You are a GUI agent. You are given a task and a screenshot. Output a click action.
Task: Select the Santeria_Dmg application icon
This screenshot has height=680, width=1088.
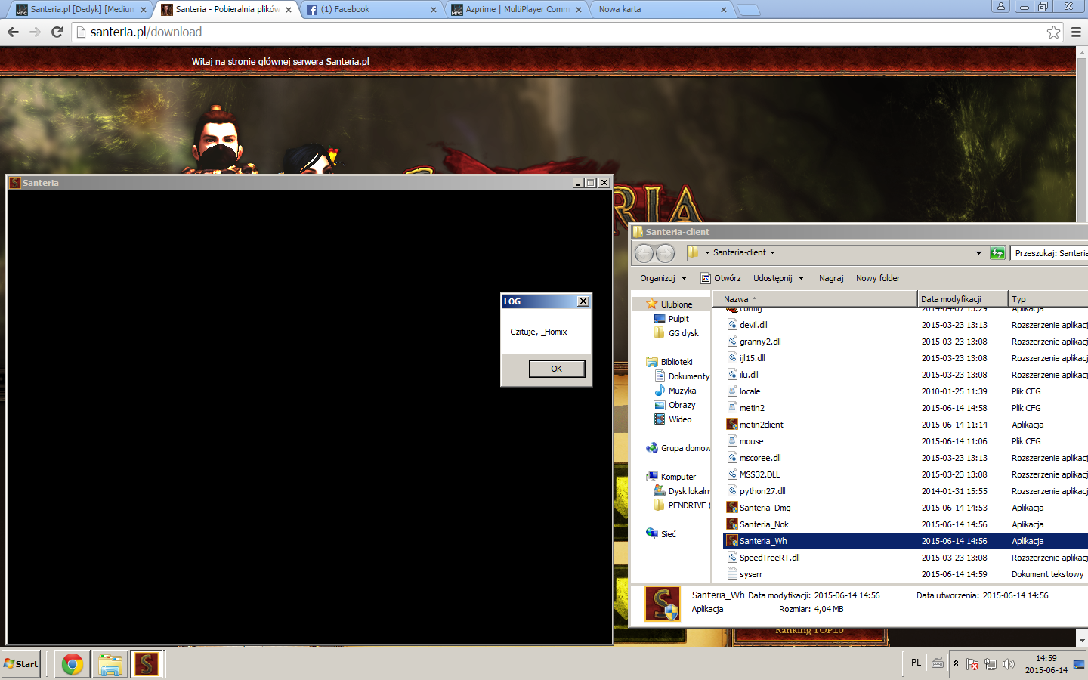pyautogui.click(x=732, y=508)
